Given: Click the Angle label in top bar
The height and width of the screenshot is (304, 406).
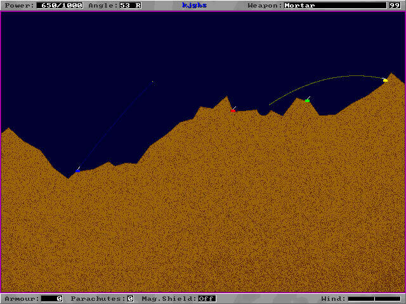Looking at the screenshot, I should coord(102,5).
